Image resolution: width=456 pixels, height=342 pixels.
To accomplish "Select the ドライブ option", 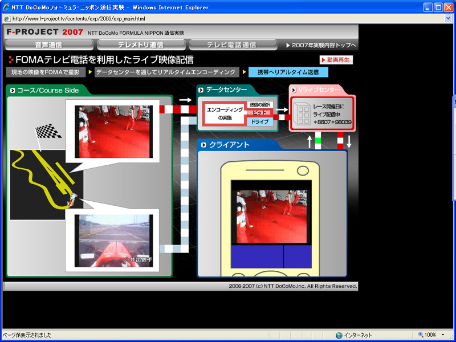I will pos(260,121).
